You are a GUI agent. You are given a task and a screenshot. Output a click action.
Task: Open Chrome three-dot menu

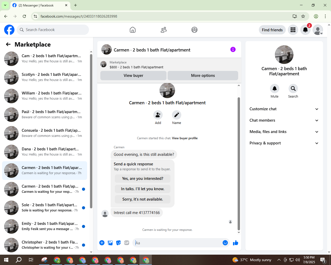325,16
